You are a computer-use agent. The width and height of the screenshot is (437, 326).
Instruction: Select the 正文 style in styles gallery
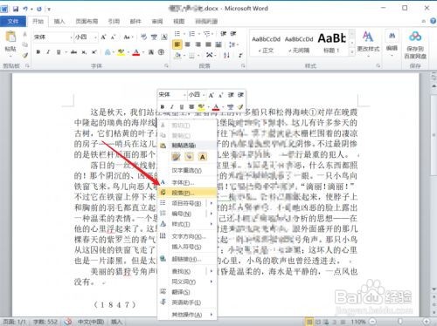(266, 44)
